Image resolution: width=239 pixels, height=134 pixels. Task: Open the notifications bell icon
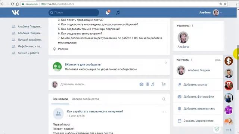click(108, 12)
